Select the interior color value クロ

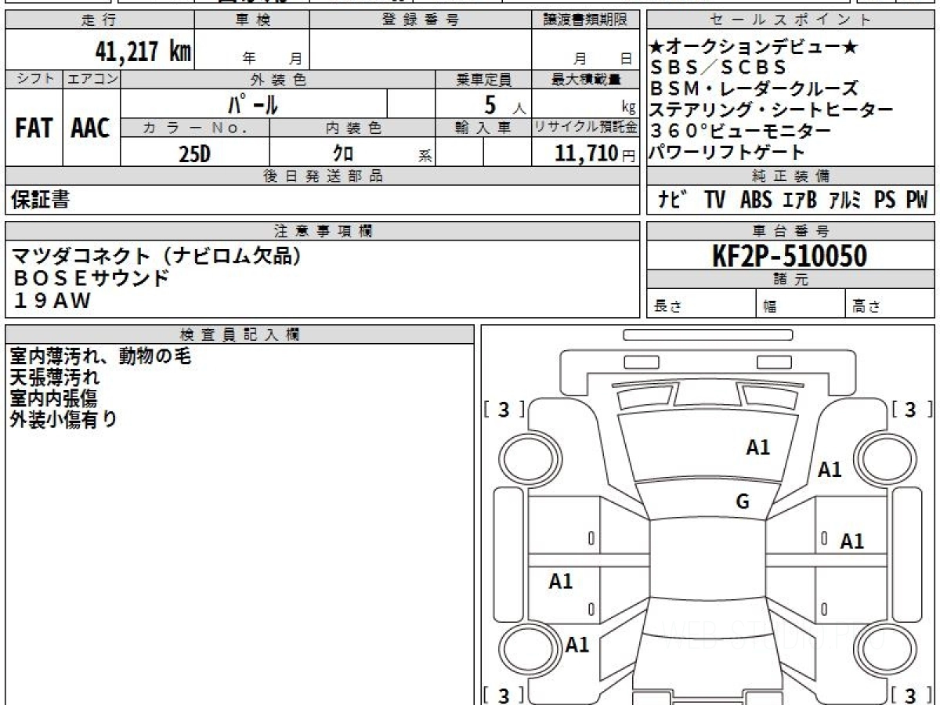pos(343,154)
